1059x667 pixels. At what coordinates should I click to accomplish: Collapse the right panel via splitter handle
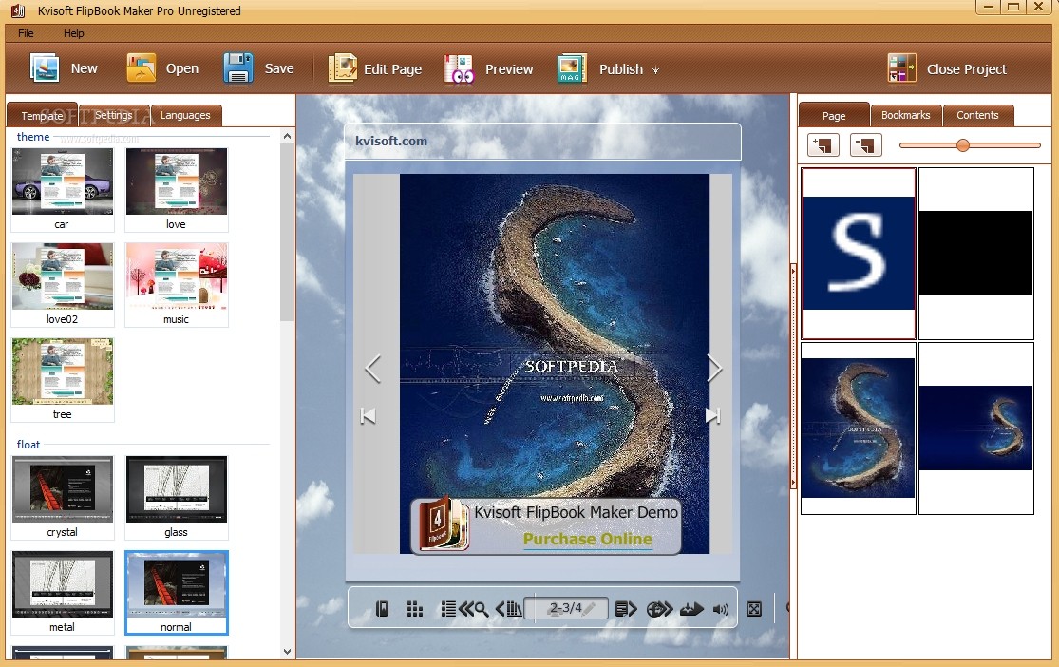click(x=793, y=375)
